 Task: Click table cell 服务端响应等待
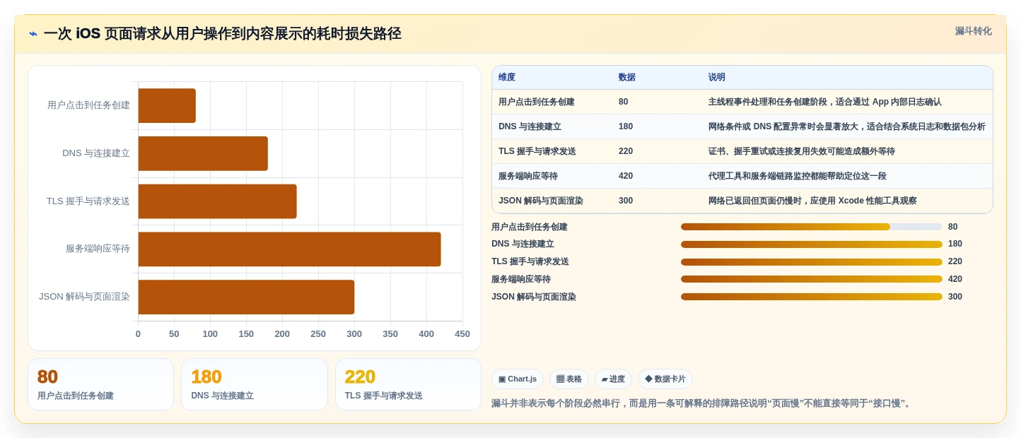pyautogui.click(x=528, y=176)
